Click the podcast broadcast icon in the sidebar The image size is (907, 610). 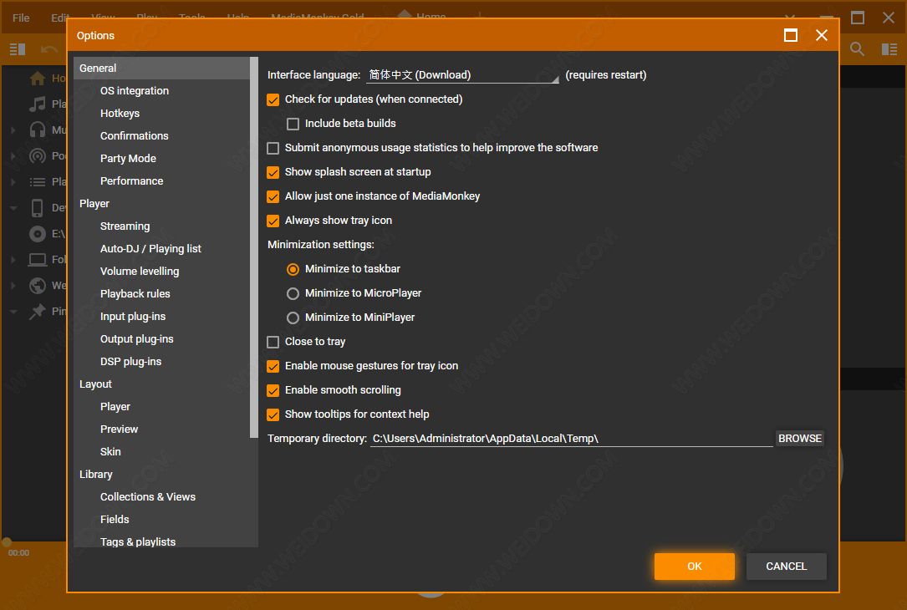(37, 155)
